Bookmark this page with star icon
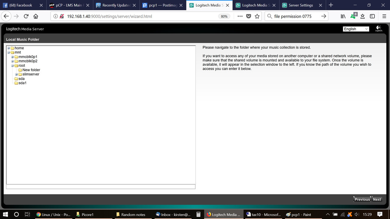 coord(257,16)
